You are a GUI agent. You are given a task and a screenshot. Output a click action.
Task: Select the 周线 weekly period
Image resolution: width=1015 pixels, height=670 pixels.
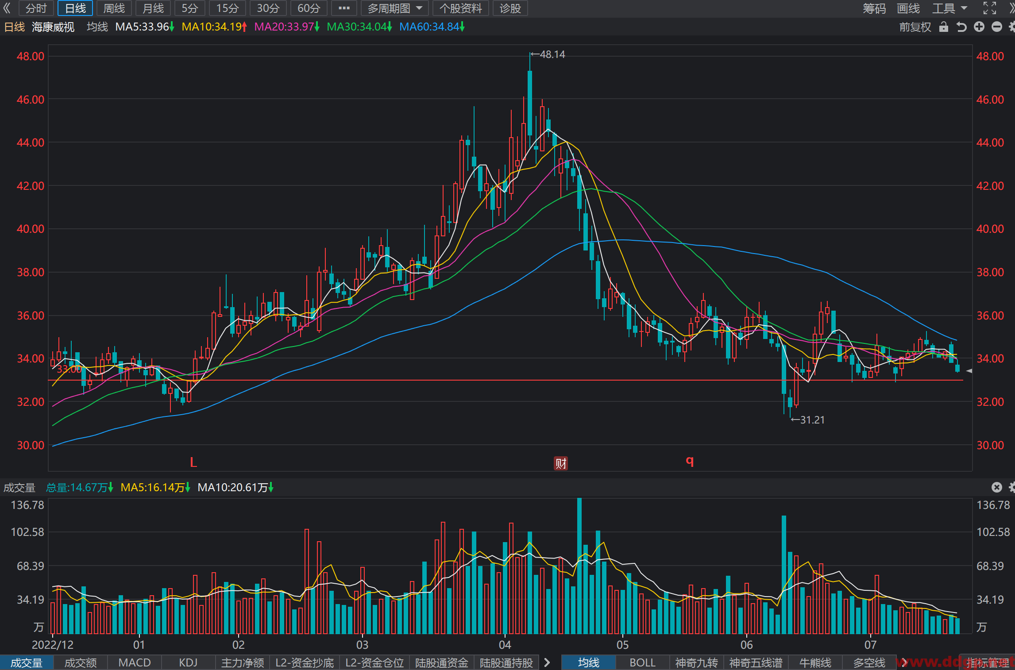[x=114, y=8]
